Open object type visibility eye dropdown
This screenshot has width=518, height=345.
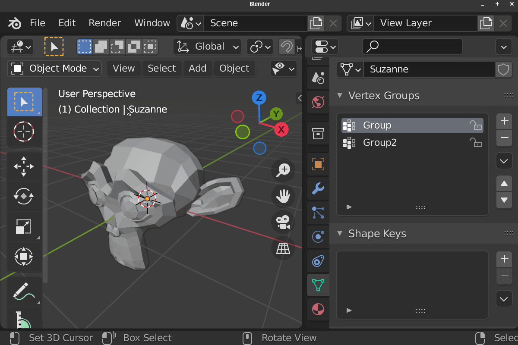click(284, 69)
